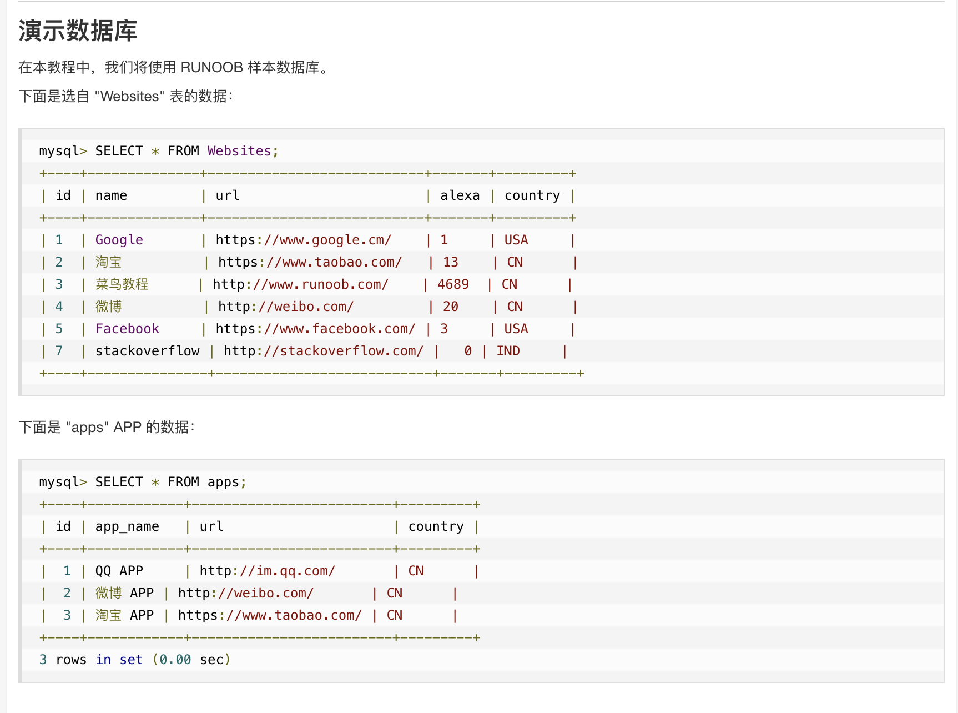Click the taobao.com URL in apps table
958x713 pixels.
tap(270, 615)
